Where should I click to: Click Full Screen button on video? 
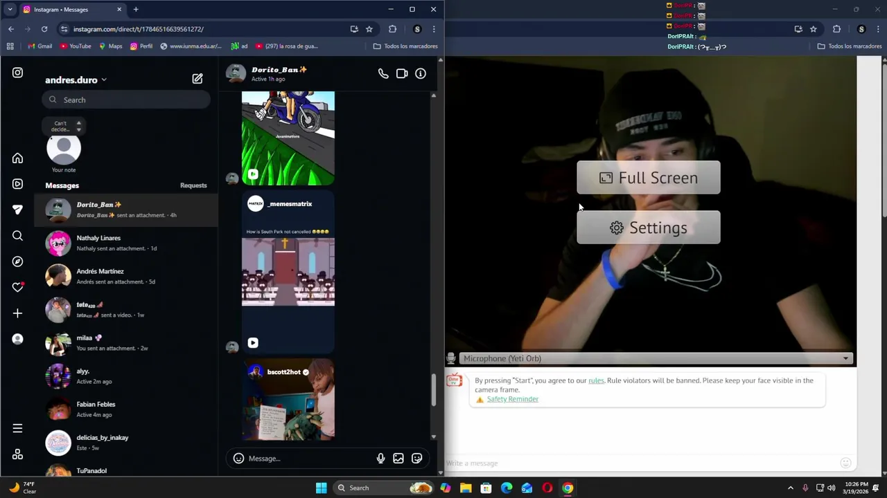coord(649,178)
